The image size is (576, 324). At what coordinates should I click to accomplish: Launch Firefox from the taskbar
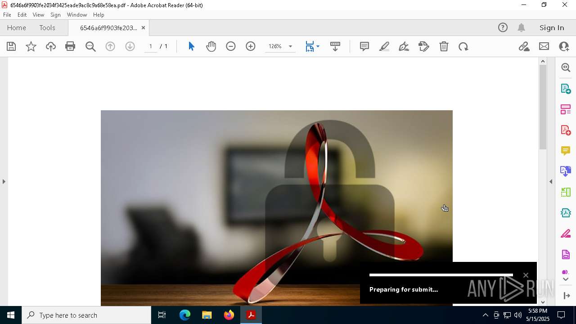229,315
